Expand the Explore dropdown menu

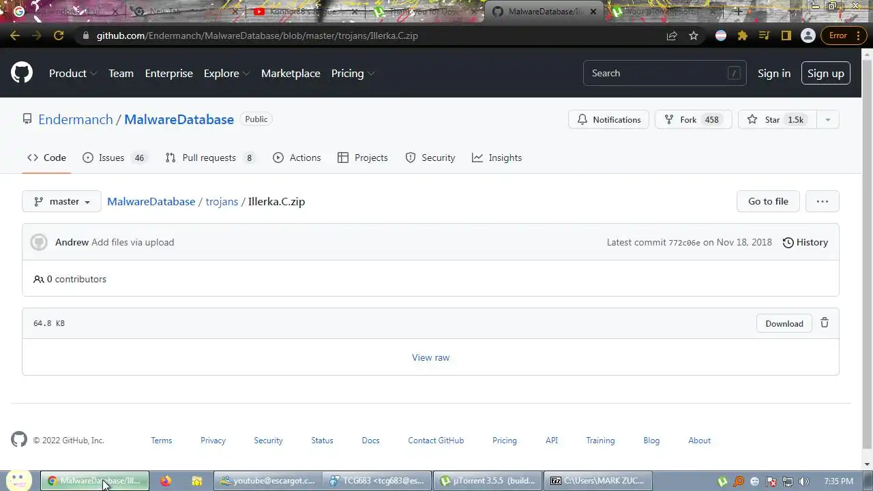226,73
